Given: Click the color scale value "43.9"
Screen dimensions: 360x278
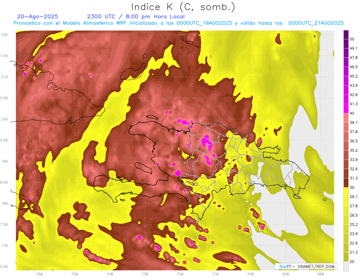Looking at the screenshot, I should (x=354, y=85).
